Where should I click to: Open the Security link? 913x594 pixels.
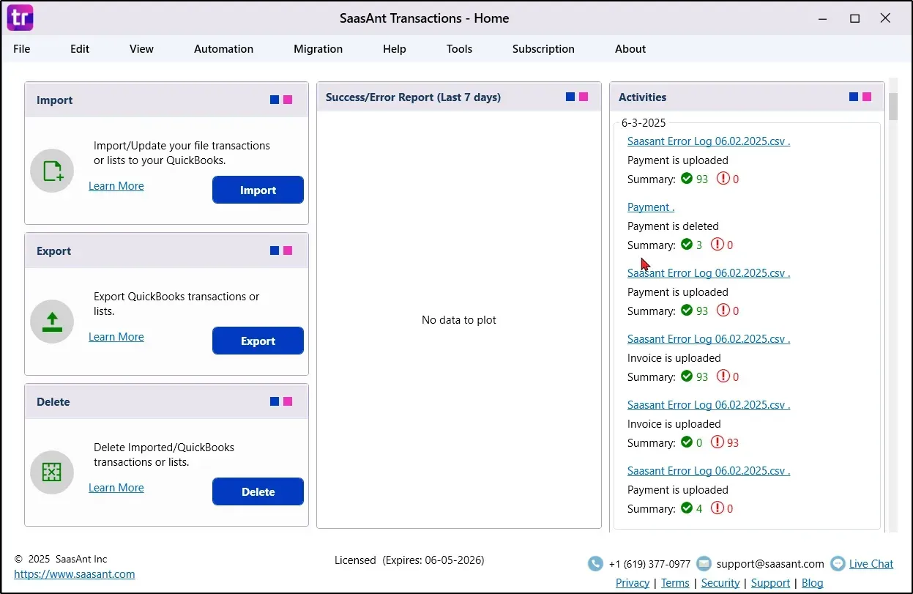tap(720, 583)
